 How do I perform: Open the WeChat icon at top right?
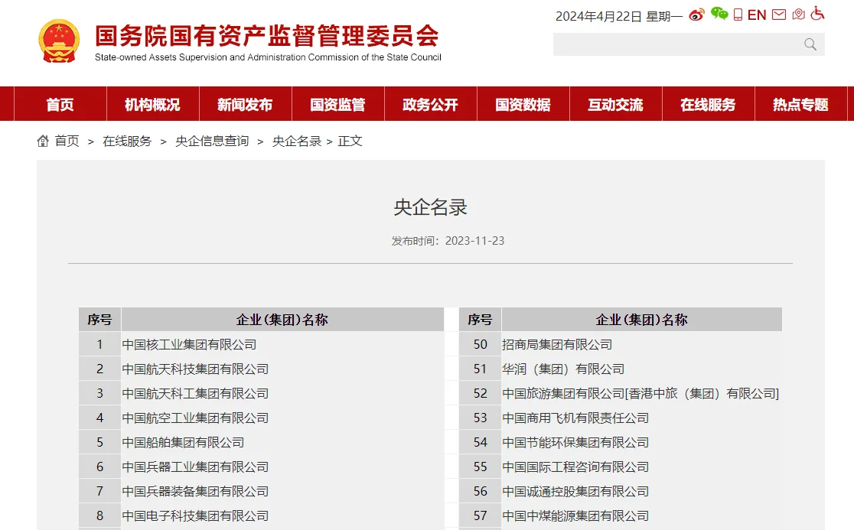(x=719, y=14)
